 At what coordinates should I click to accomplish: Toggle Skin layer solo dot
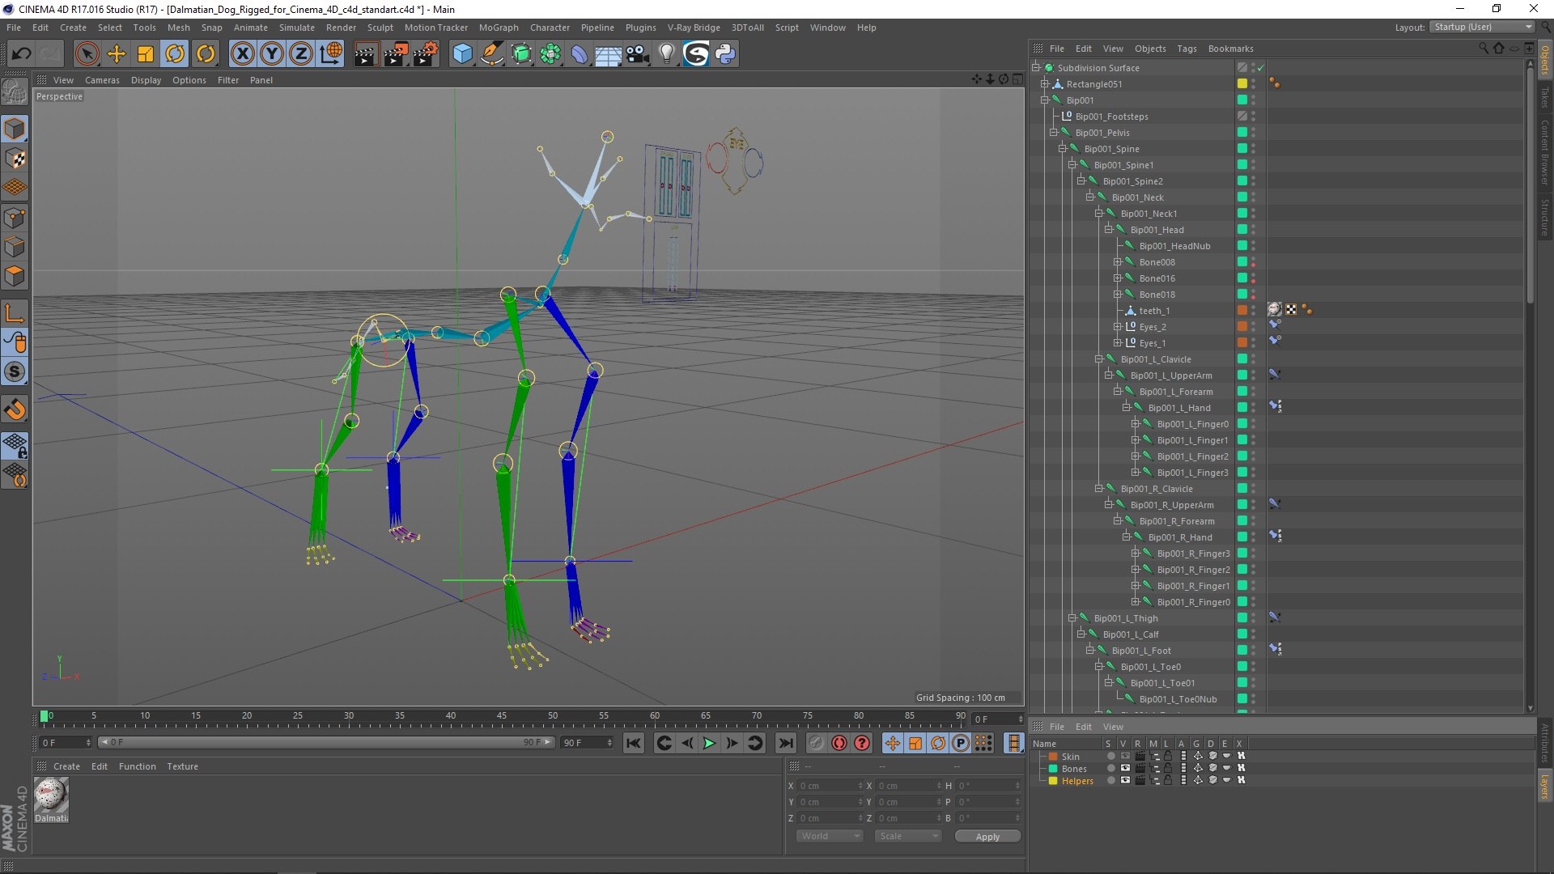pos(1110,757)
